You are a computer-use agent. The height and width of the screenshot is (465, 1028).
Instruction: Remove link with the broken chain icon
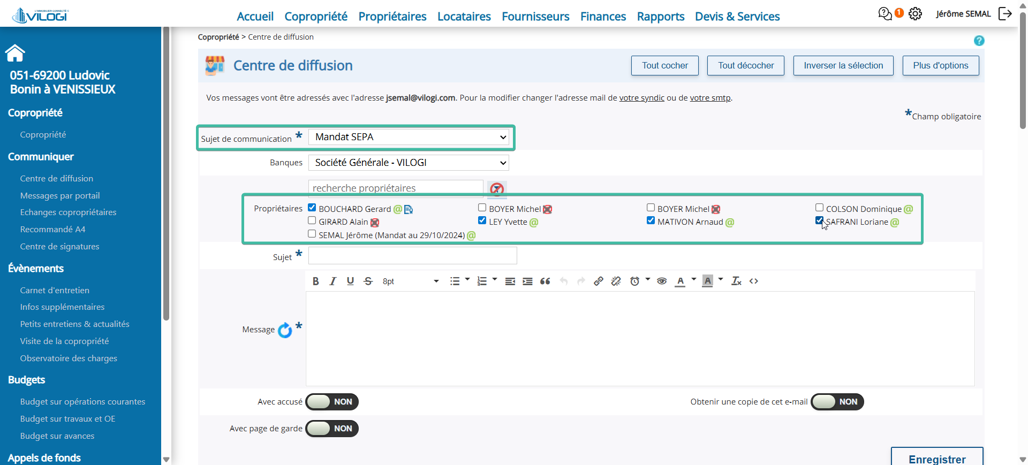616,281
